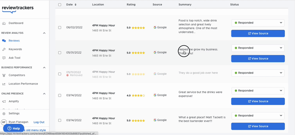
Task: Open Responded dropdown for removed 05/11/2022 review
Action: click(x=258, y=73)
